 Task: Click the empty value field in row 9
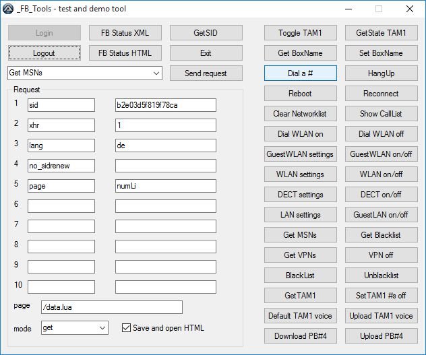pos(166,267)
